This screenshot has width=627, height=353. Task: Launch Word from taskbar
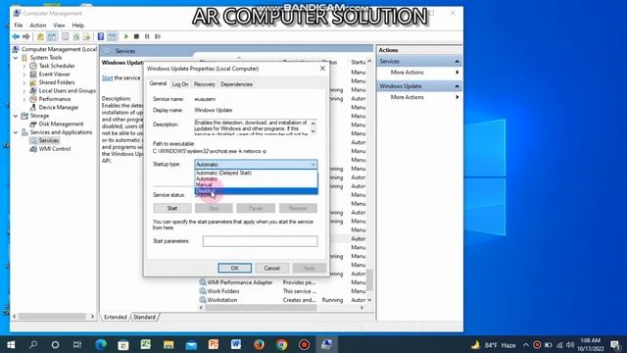pyautogui.click(x=236, y=344)
